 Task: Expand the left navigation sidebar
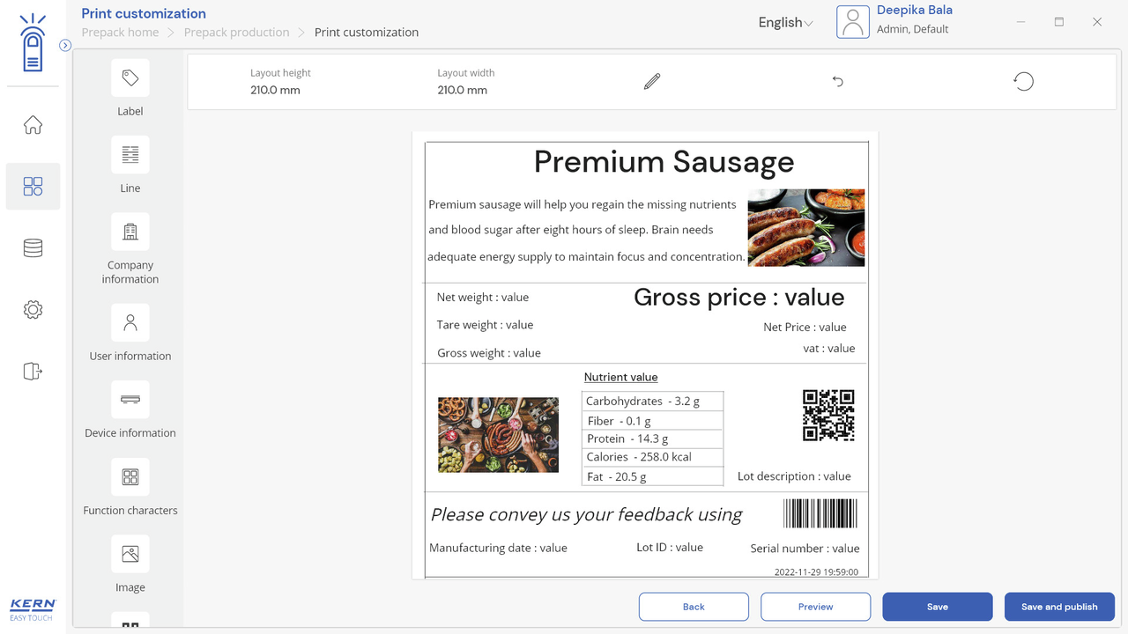click(65, 45)
